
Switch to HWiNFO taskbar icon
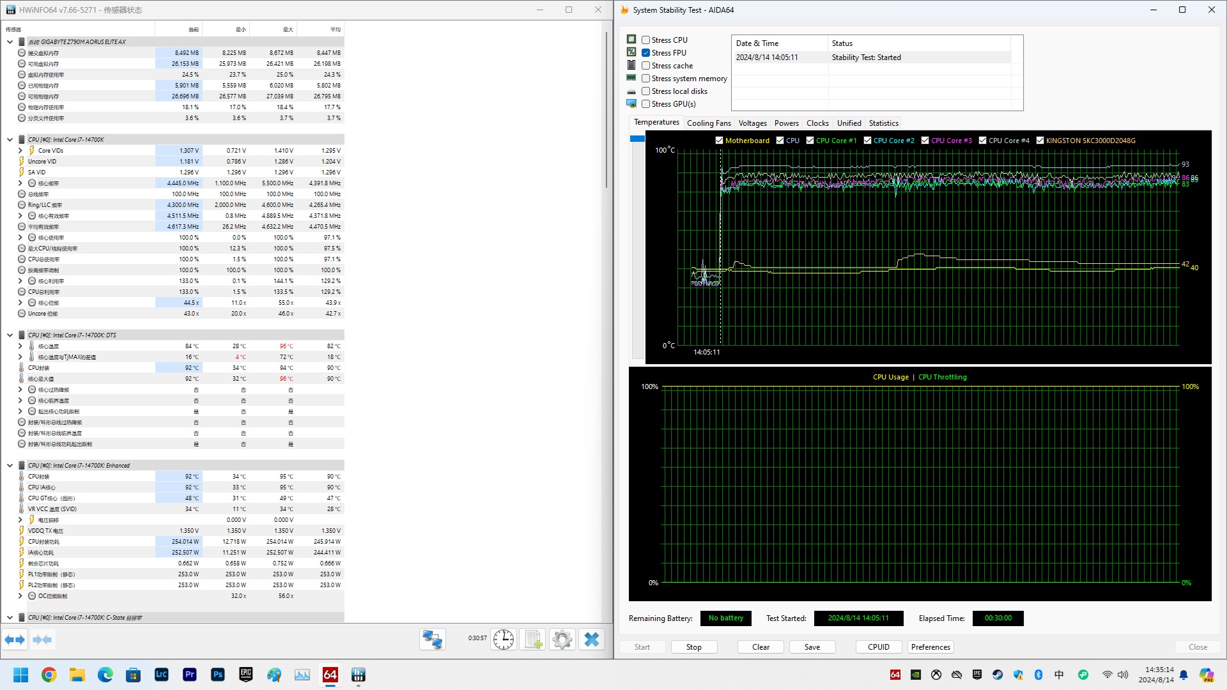359,675
